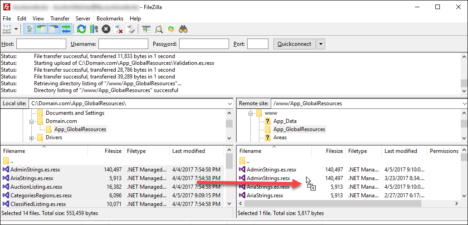Screen dimensions: 468x225
Task: Open the View menu
Action: 38,19
